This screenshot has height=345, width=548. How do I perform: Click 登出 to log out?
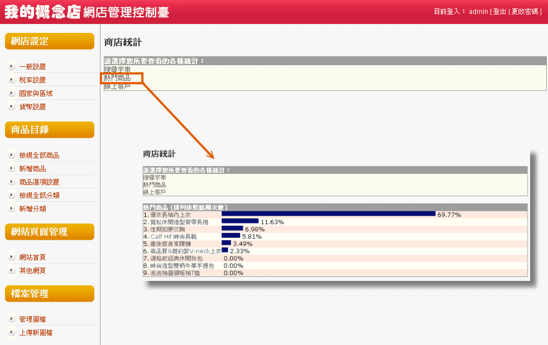pos(499,12)
